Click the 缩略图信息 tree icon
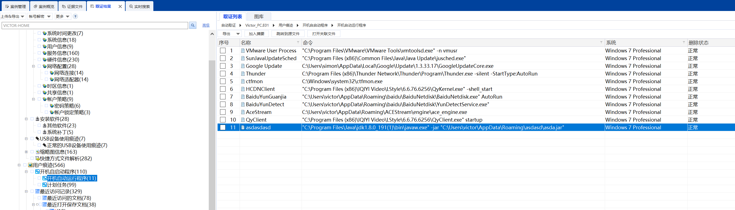Screen dimensions: 735x210 [x=37, y=152]
